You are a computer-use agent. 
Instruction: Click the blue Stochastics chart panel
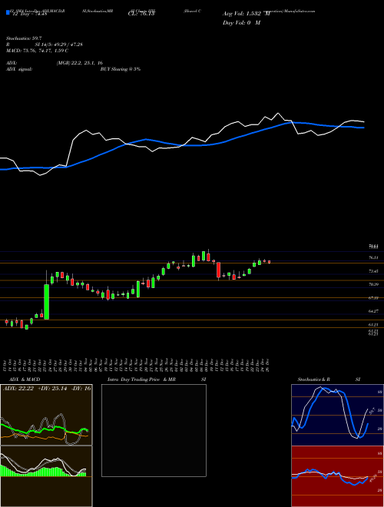[x=337, y=415]
